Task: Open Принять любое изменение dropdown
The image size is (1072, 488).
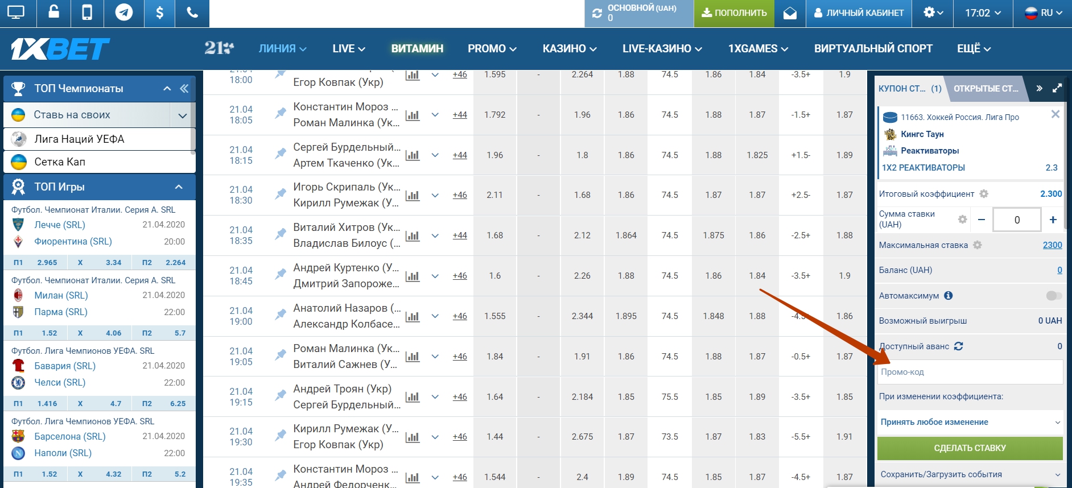Action: tap(970, 422)
